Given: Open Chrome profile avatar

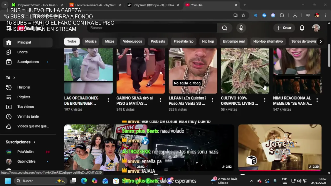Looking at the screenshot, I should coord(317,15).
